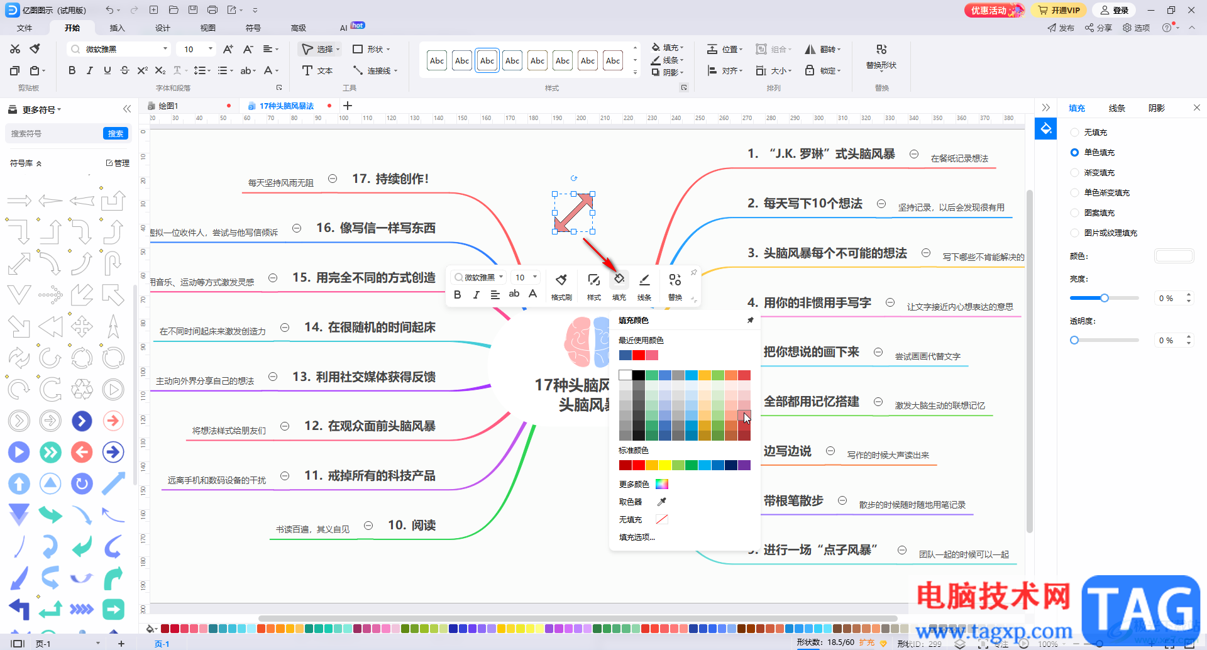Select Single-color Gradient Fill radio option
The height and width of the screenshot is (650, 1207).
pos(1074,192)
